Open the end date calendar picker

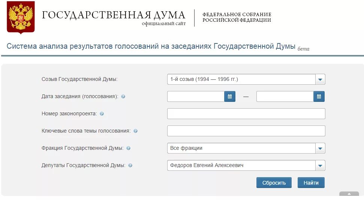coord(319,97)
